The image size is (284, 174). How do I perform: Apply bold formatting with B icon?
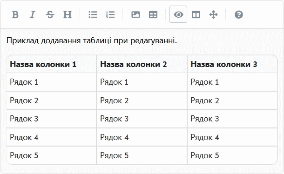[x=15, y=14]
